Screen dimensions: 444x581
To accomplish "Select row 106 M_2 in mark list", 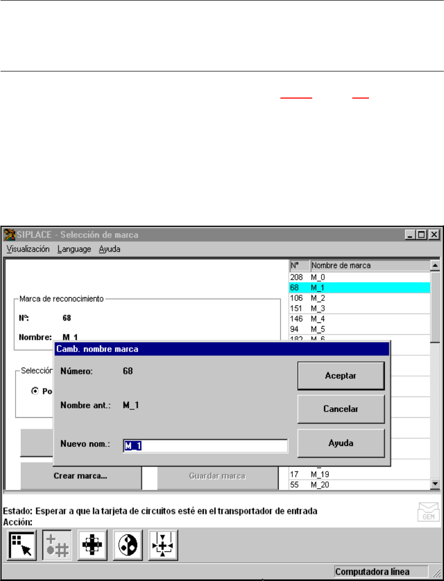I will (360, 298).
